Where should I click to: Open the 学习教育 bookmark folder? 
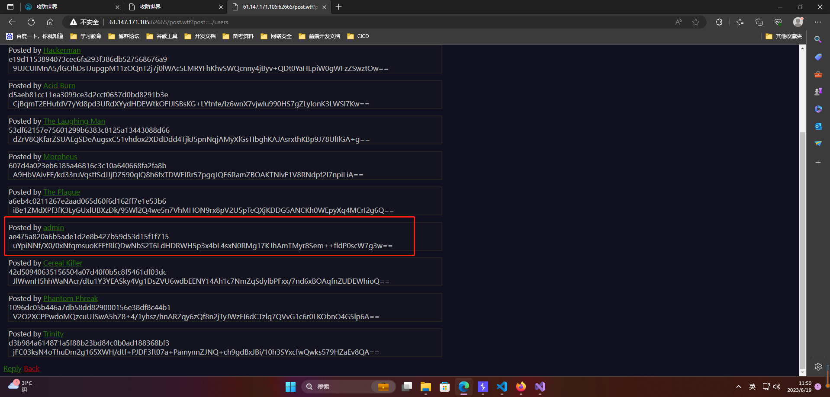(x=86, y=36)
